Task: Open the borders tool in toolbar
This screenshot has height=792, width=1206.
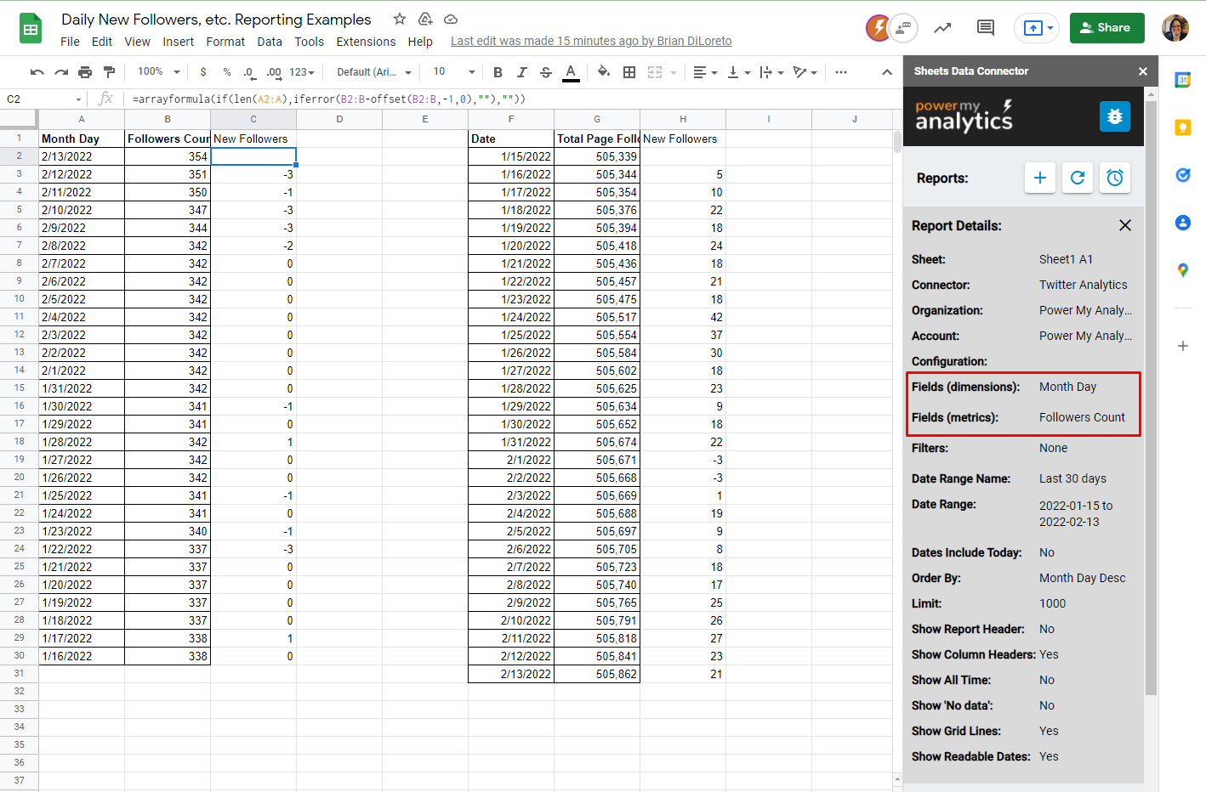Action: click(x=629, y=72)
